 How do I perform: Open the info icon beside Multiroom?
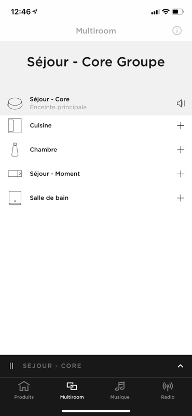point(177,31)
